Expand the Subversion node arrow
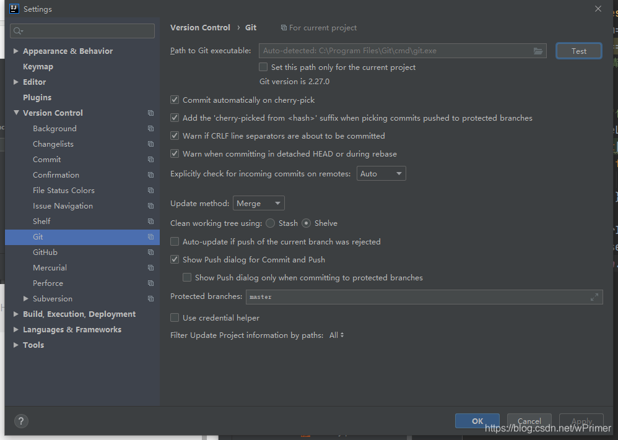618x440 pixels. (25, 298)
